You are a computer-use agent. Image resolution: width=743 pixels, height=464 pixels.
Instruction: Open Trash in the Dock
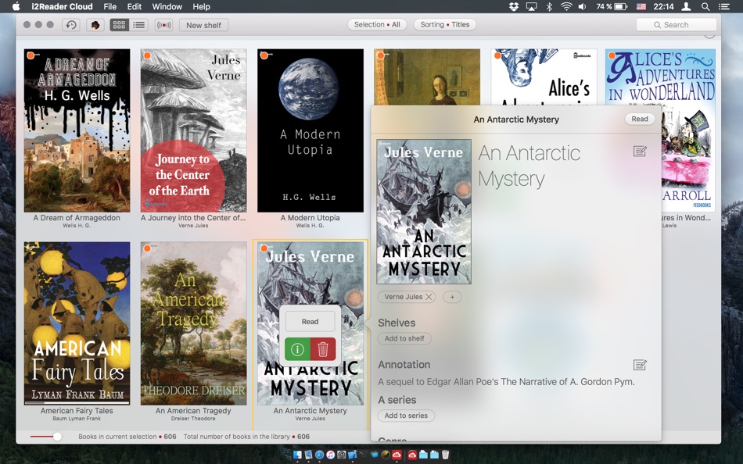pyautogui.click(x=446, y=455)
